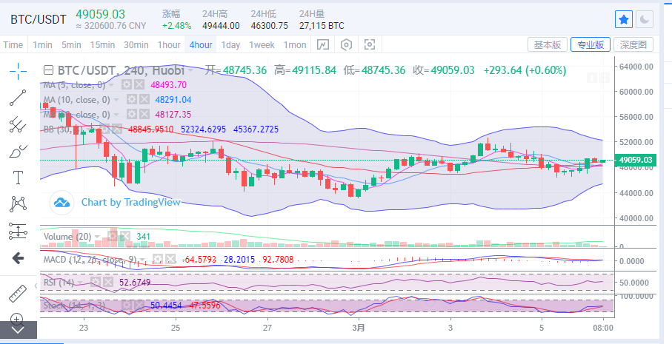
Task: Open the chart type selector icon
Action: (323, 44)
